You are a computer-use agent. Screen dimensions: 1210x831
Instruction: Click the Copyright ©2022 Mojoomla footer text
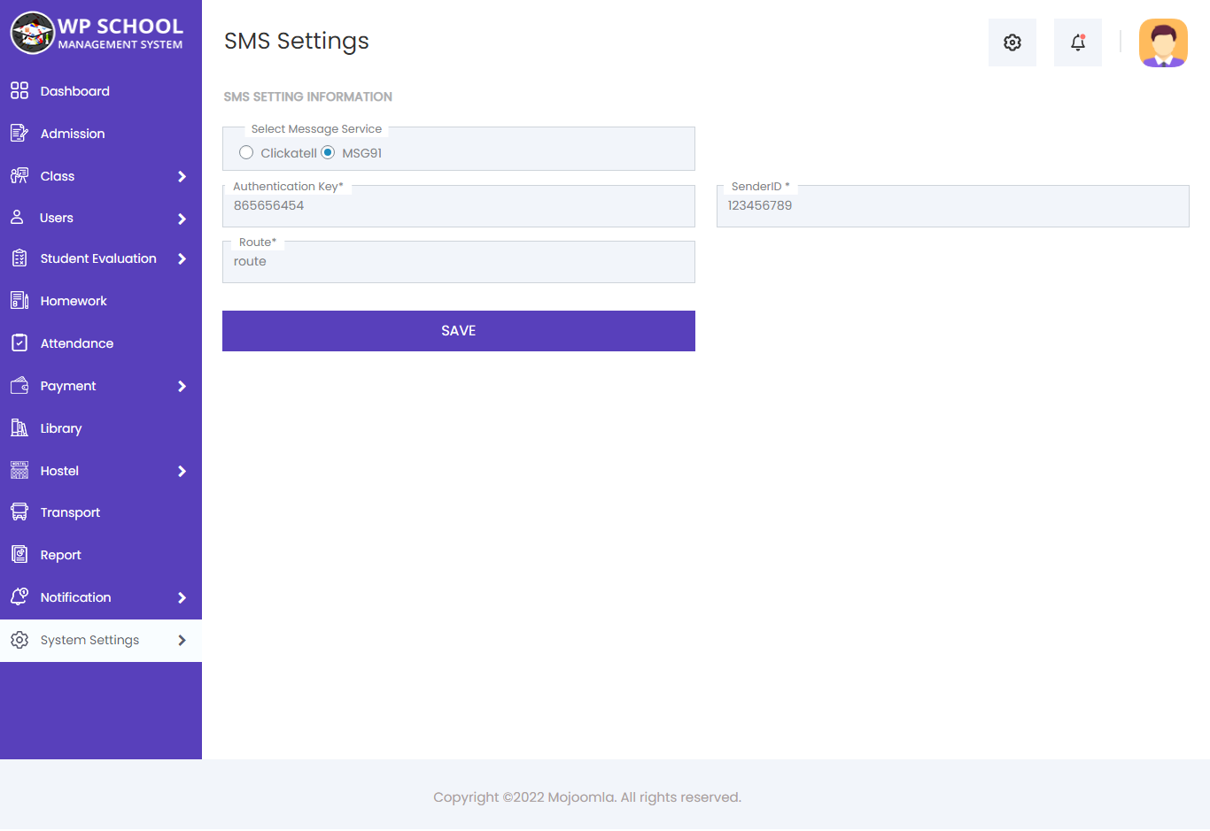[x=587, y=797]
